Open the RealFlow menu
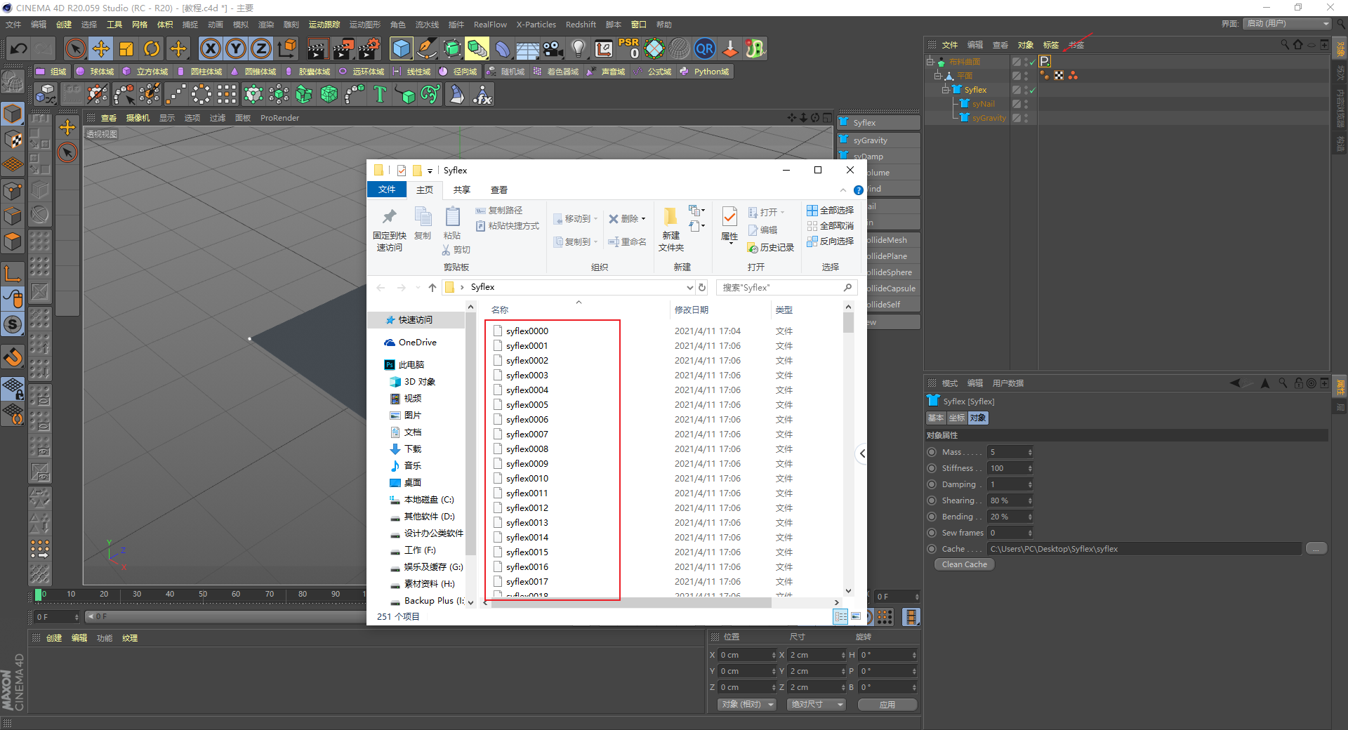The image size is (1348, 730). pyautogui.click(x=490, y=25)
